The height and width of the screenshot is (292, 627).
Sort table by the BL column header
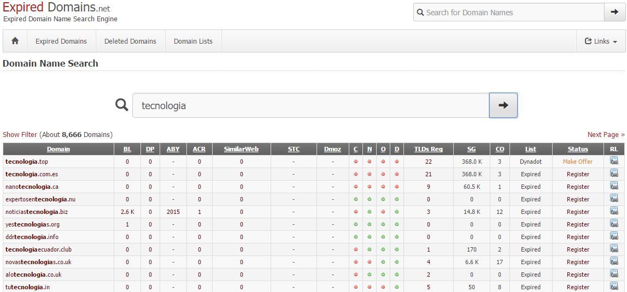pyautogui.click(x=127, y=149)
